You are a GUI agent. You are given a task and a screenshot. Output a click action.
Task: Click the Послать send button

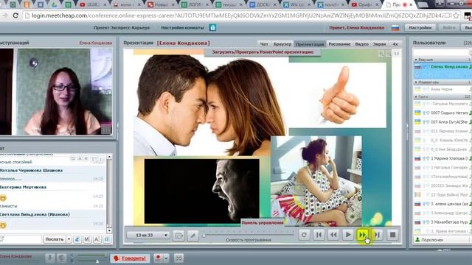(55, 239)
